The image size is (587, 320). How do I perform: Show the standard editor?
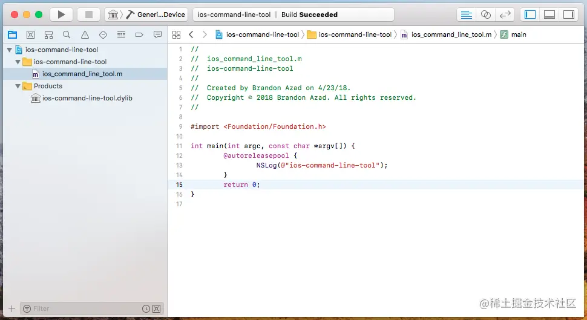pyautogui.click(x=466, y=15)
